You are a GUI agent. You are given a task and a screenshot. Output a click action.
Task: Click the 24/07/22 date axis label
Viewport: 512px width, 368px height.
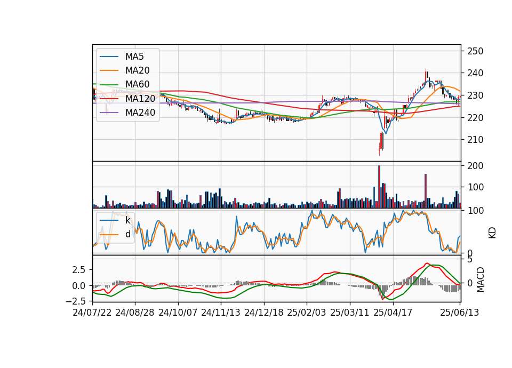(92, 313)
